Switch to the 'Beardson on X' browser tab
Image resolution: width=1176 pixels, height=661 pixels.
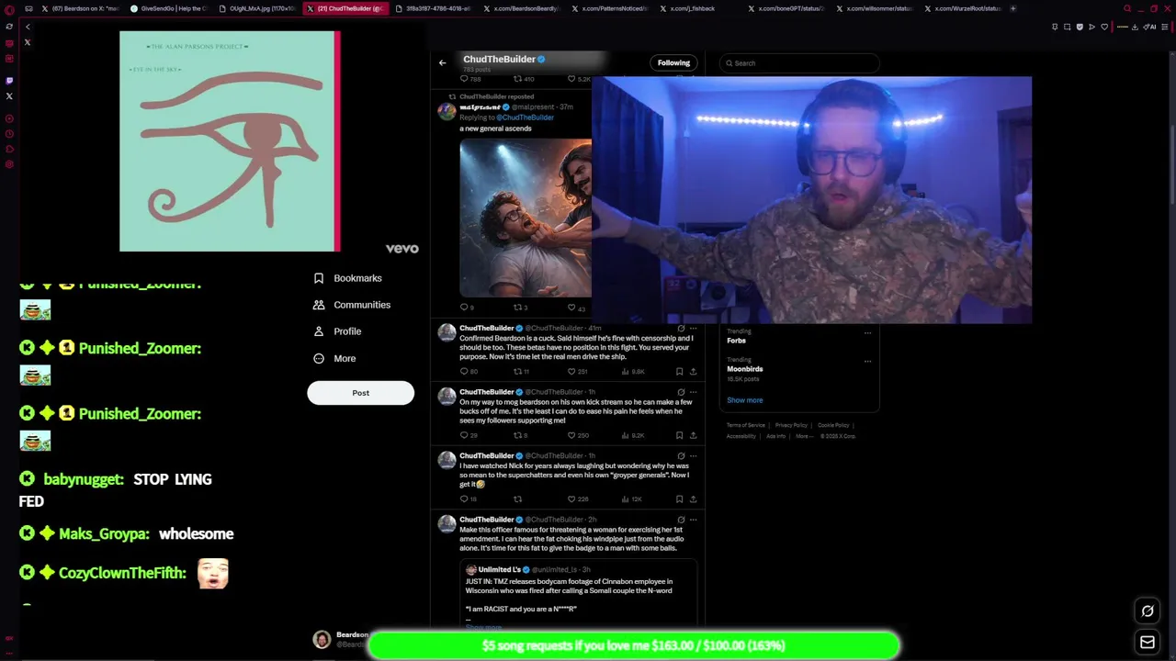pos(79,8)
